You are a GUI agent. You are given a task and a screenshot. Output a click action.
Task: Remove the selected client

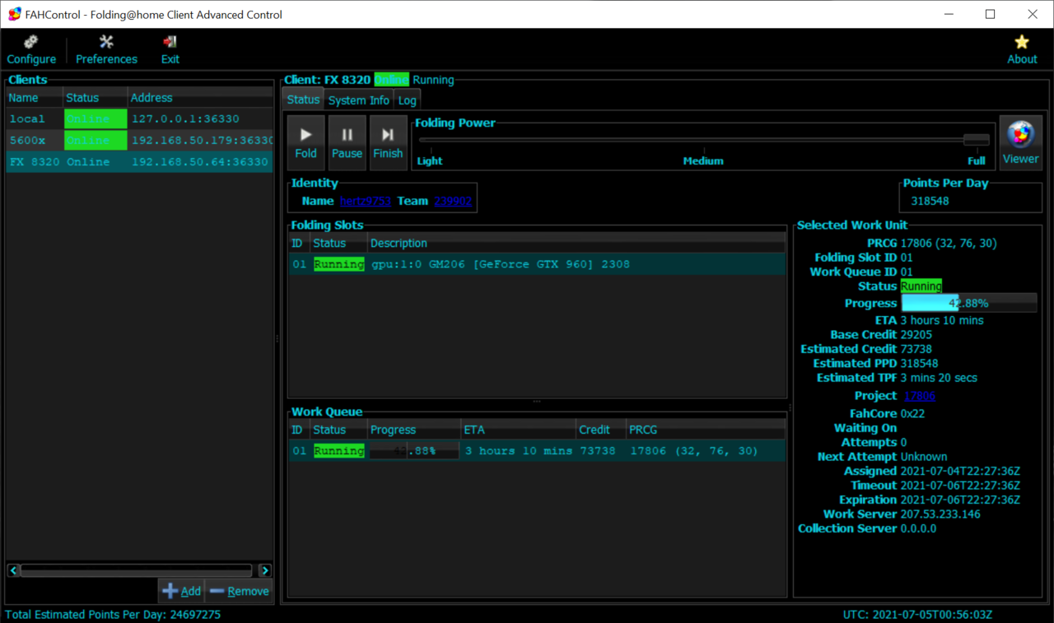point(239,591)
